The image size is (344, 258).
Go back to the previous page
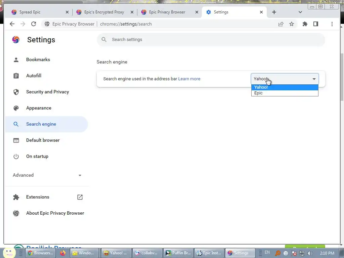tap(12, 24)
